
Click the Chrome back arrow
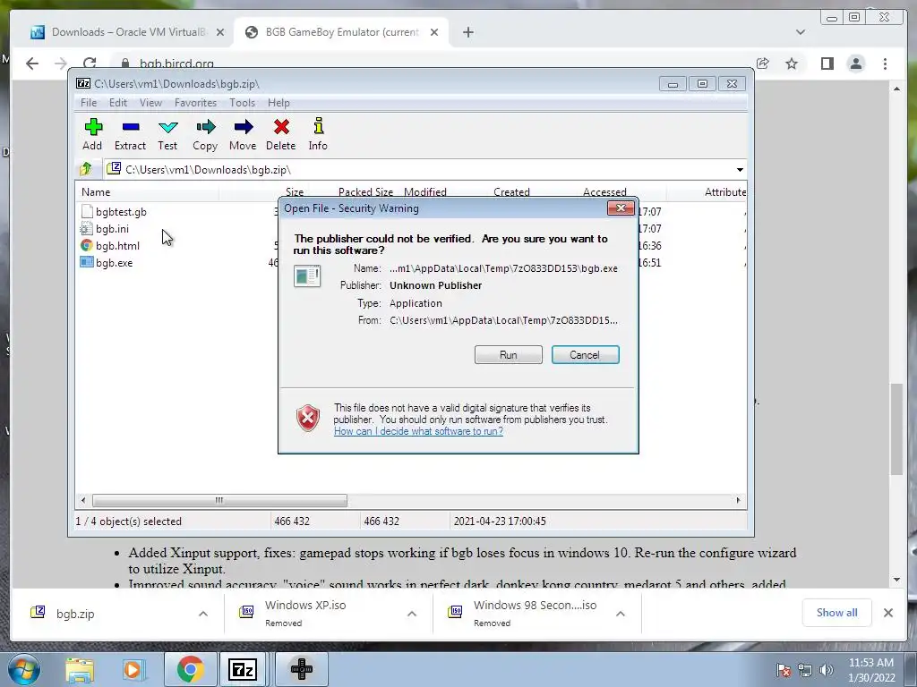32,64
